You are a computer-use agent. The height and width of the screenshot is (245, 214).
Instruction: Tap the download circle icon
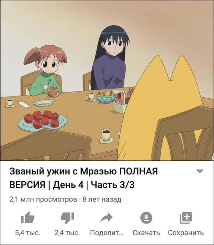coord(146,218)
